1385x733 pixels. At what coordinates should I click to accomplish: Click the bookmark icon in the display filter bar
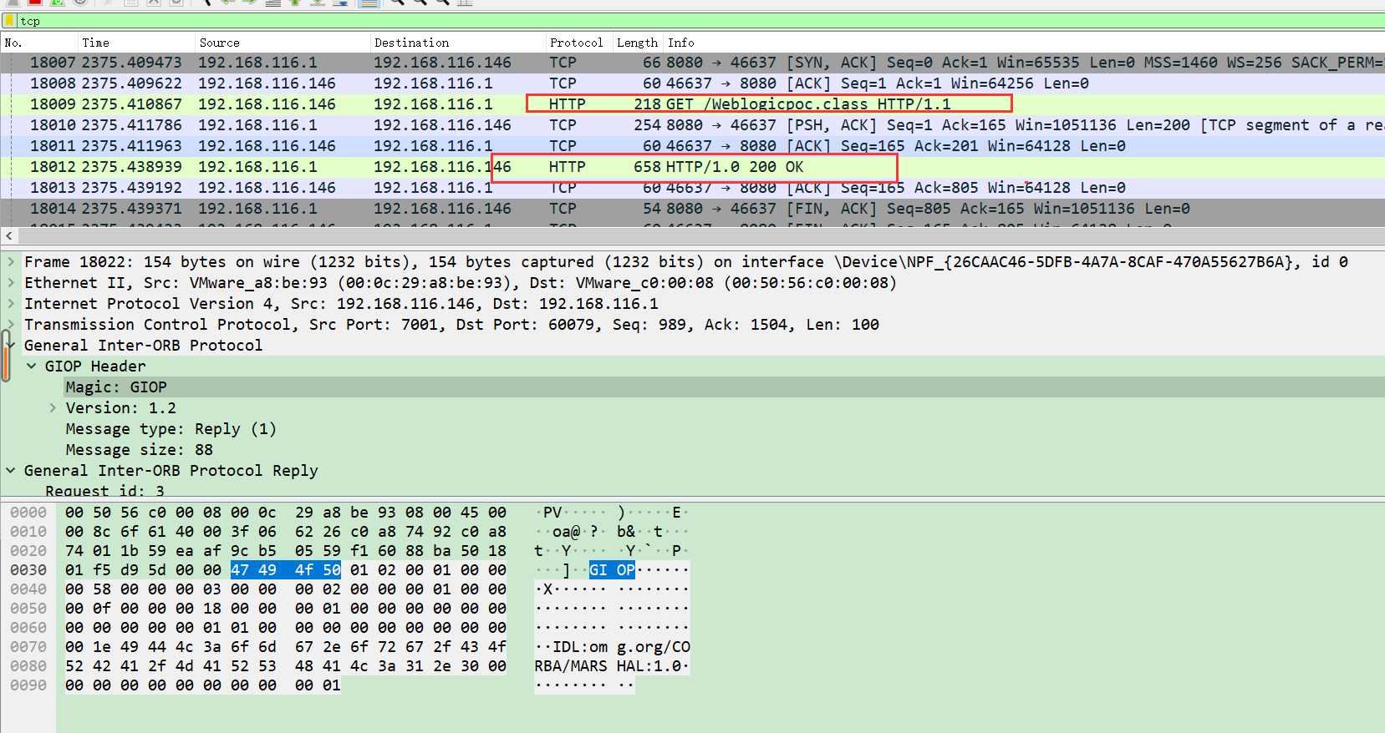[10, 21]
